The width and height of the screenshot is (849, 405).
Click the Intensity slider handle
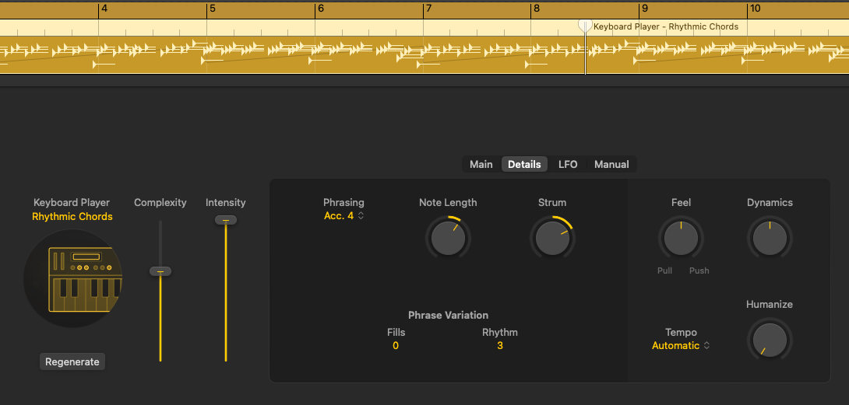click(x=226, y=220)
